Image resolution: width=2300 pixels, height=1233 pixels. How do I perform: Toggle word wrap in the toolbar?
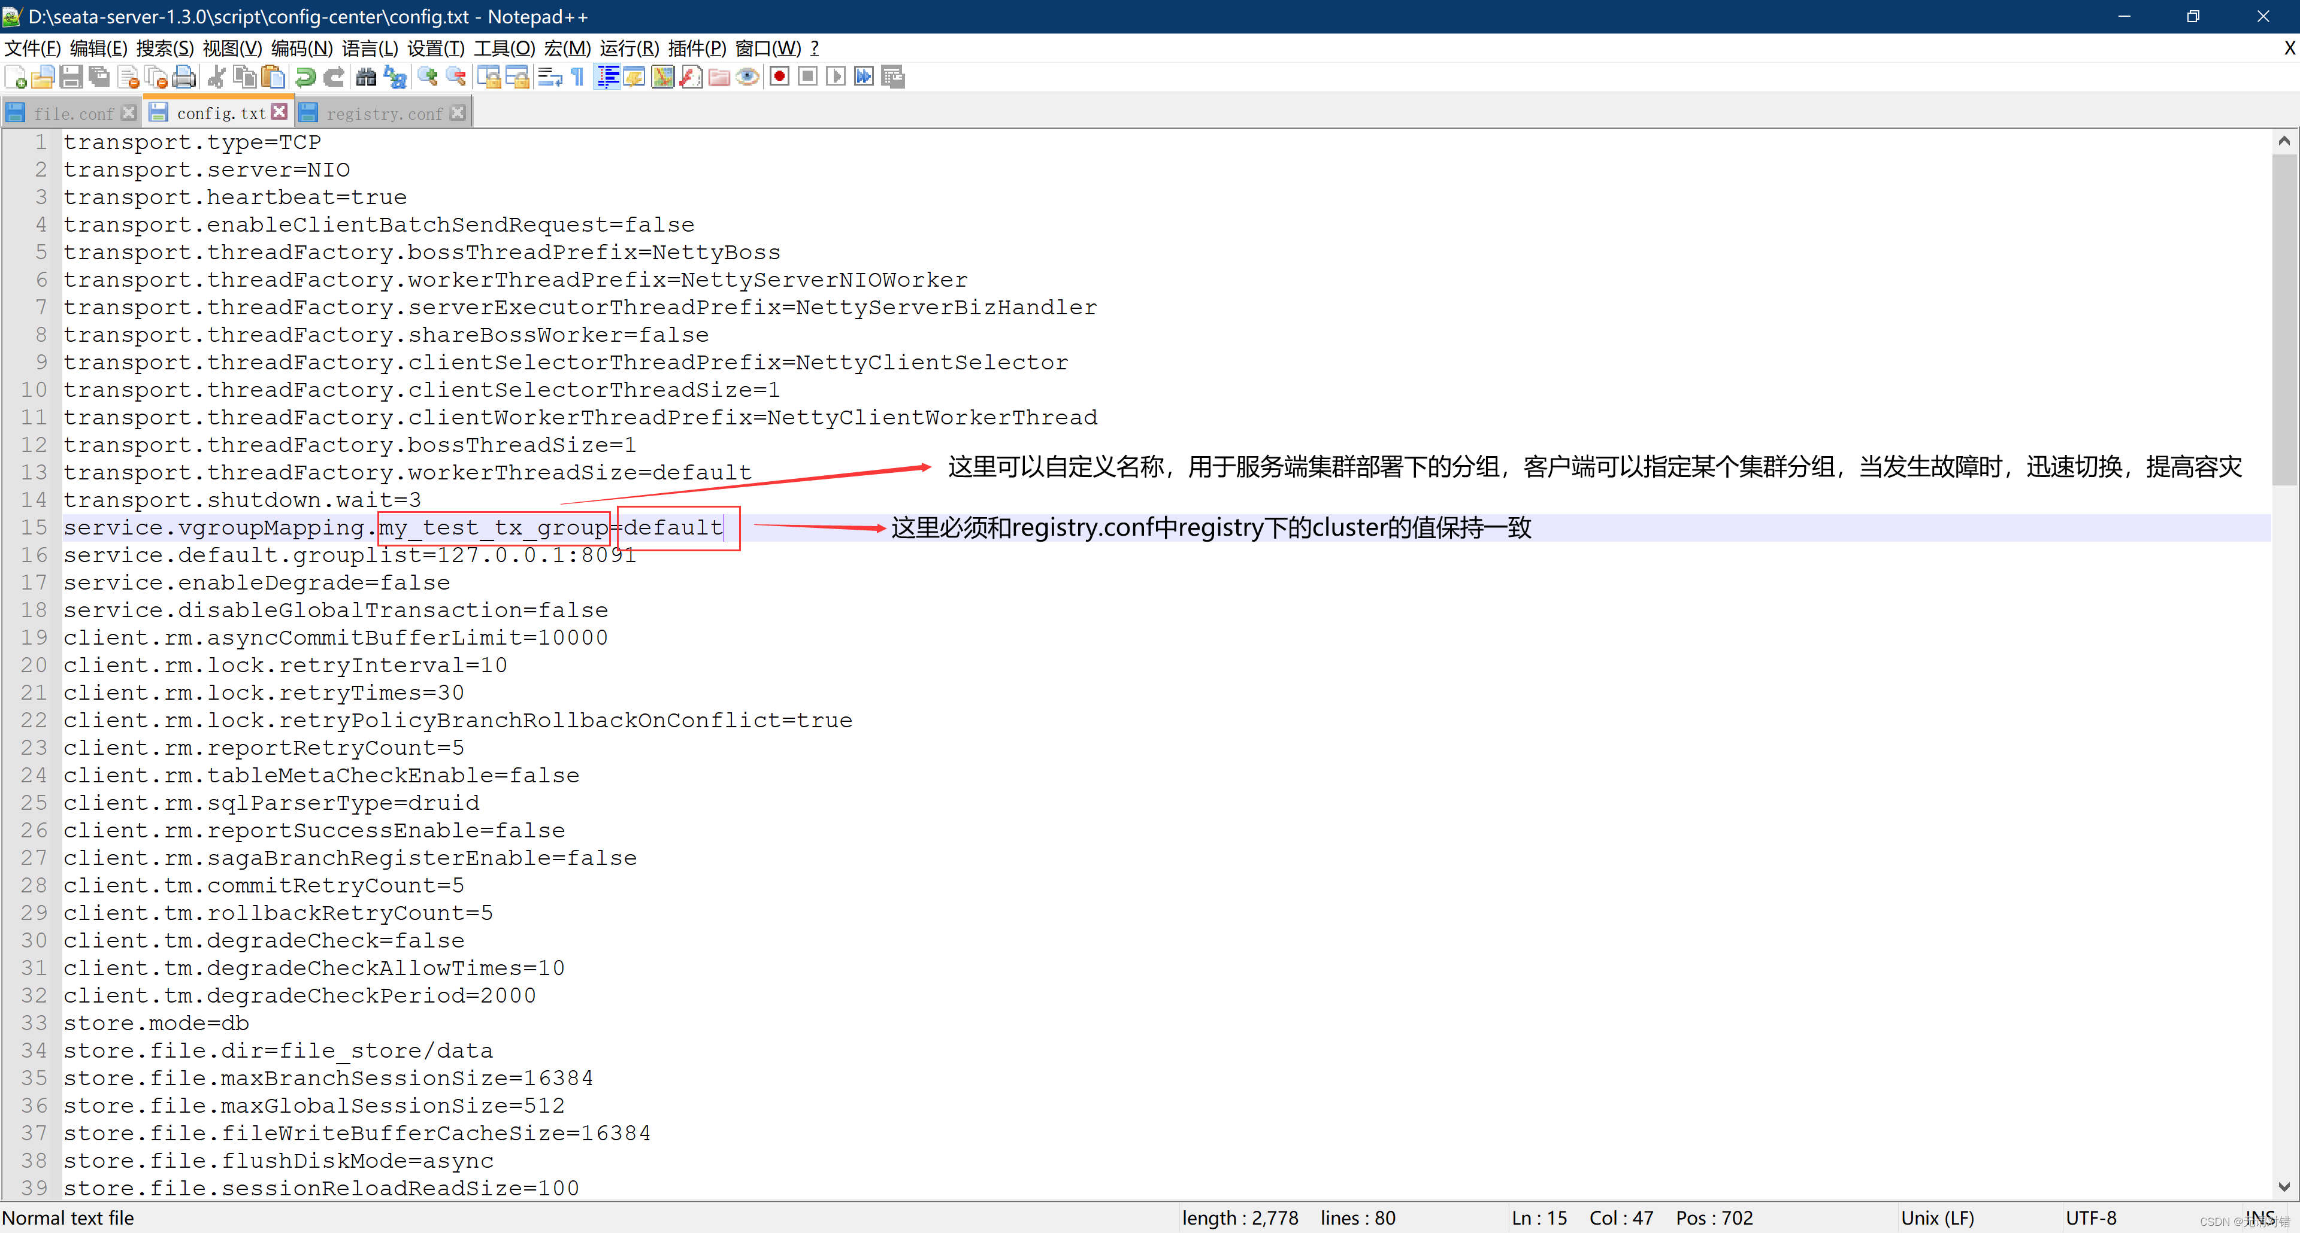[x=550, y=78]
